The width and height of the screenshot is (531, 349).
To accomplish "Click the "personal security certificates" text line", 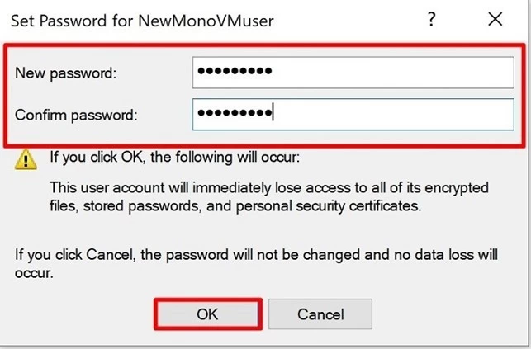I will 329,206.
